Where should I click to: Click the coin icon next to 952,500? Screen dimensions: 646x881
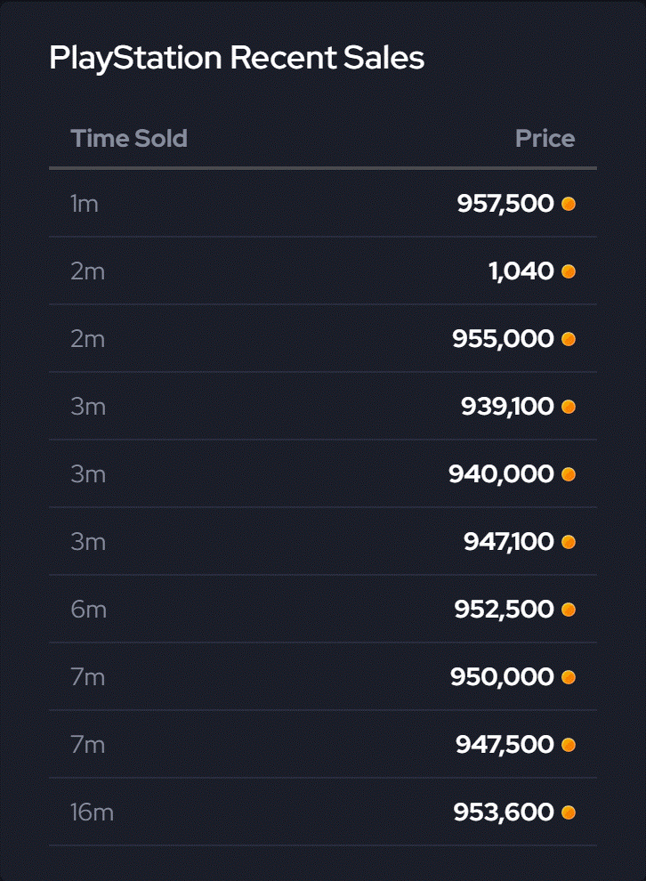[569, 610]
